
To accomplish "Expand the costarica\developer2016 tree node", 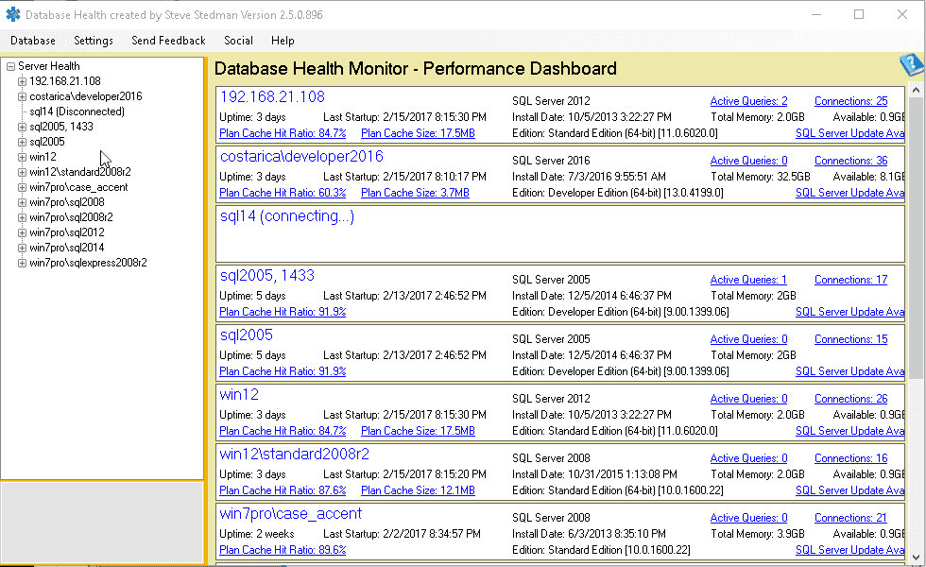I will pyautogui.click(x=22, y=96).
